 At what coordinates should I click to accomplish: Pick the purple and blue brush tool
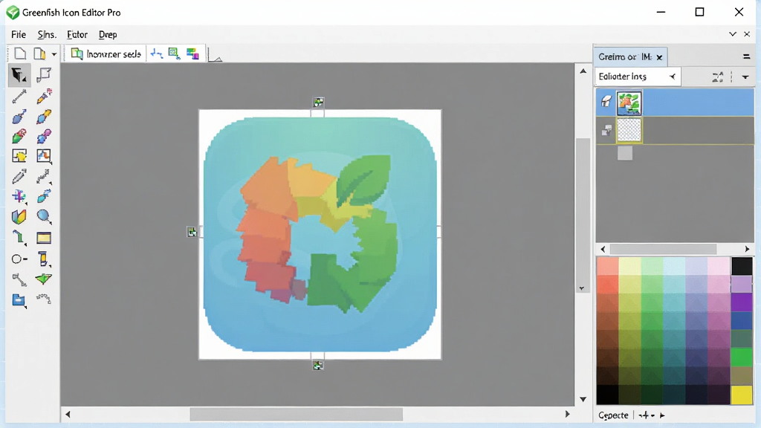[x=44, y=137]
